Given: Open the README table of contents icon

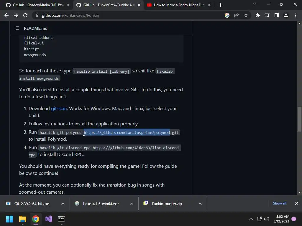Looking at the screenshot, I should point(17,28).
